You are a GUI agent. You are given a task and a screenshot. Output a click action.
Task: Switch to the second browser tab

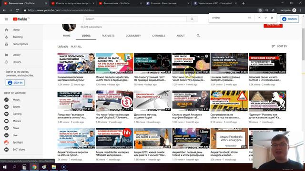click(x=73, y=3)
